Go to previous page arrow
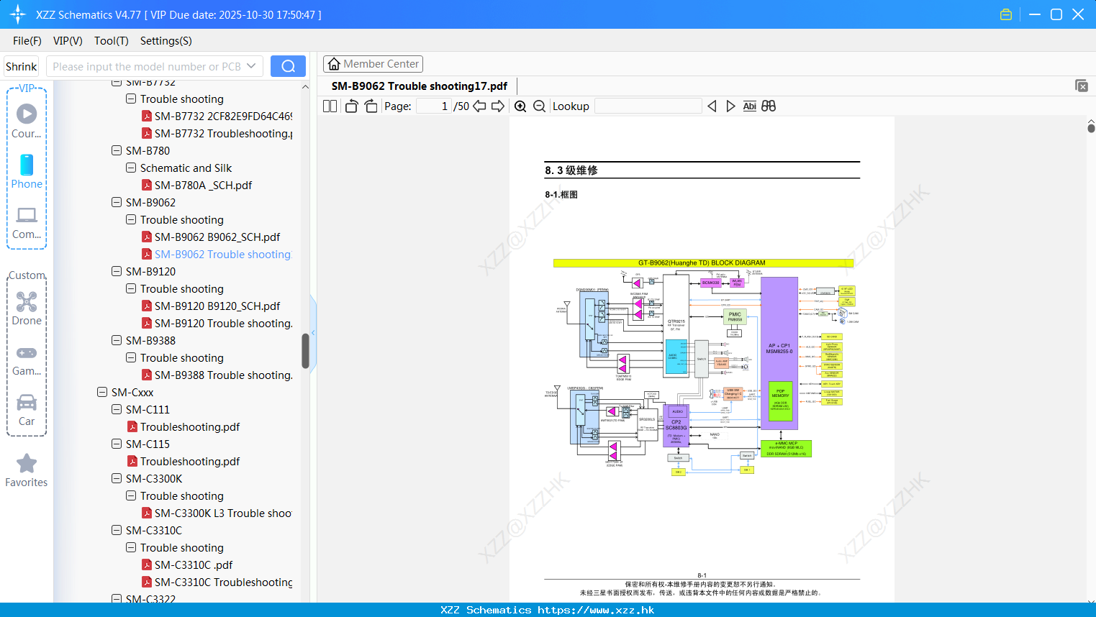The height and width of the screenshot is (617, 1096). point(479,106)
